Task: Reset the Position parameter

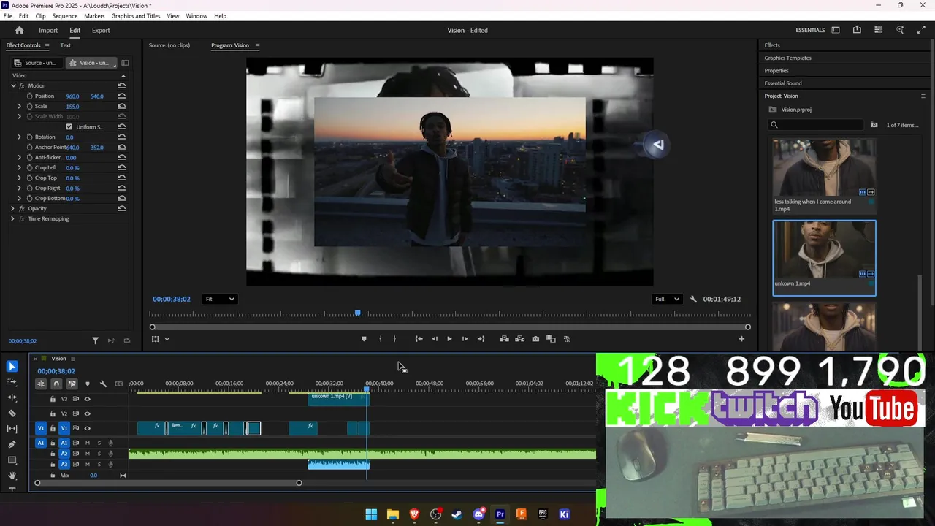Action: [x=121, y=96]
